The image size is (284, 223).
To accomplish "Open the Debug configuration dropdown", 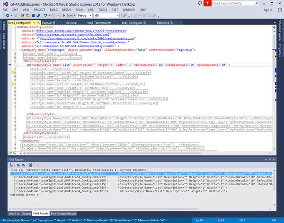I will (84, 16).
